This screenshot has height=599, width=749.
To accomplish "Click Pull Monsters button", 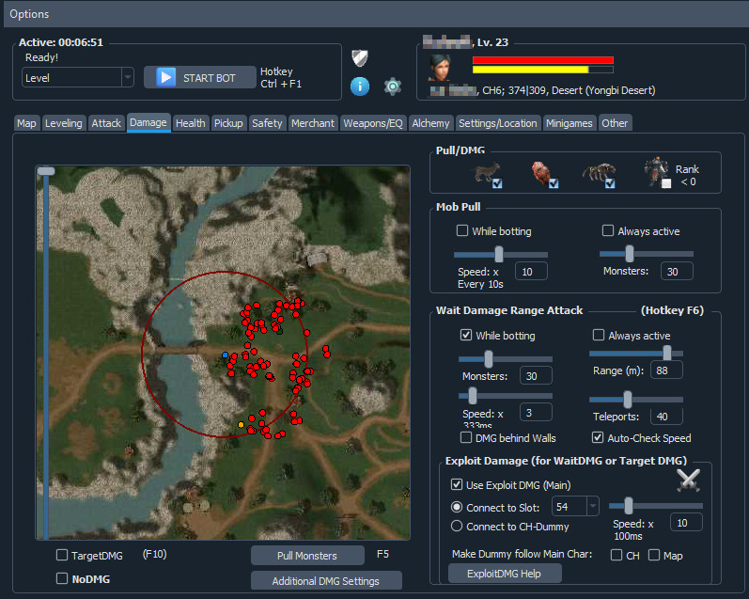I will click(x=307, y=555).
